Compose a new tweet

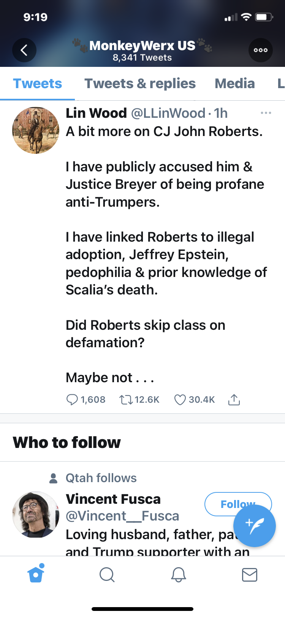pos(254,526)
